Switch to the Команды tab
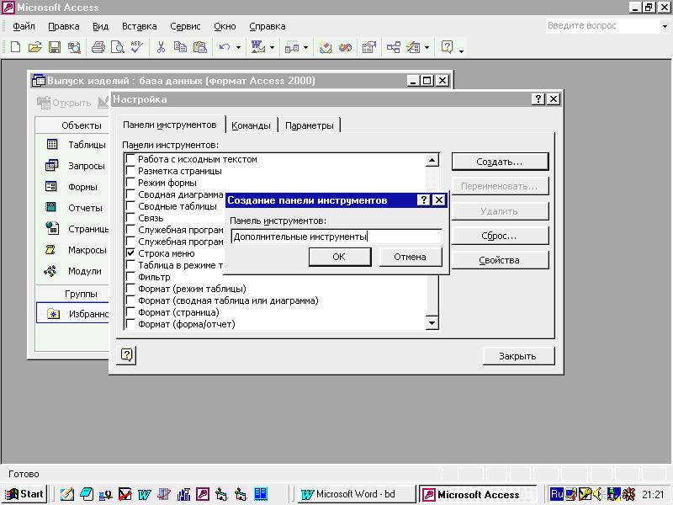673x505 pixels. point(251,125)
